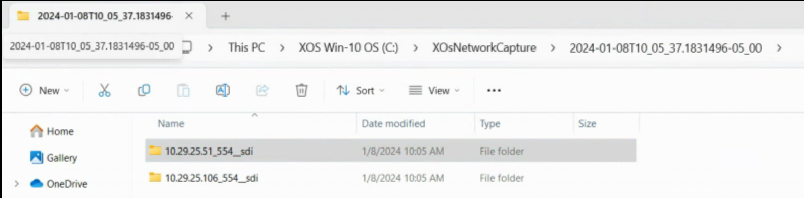Click date of 10.29.25.51_554__sdi row
The height and width of the screenshot is (198, 804).
(x=403, y=151)
